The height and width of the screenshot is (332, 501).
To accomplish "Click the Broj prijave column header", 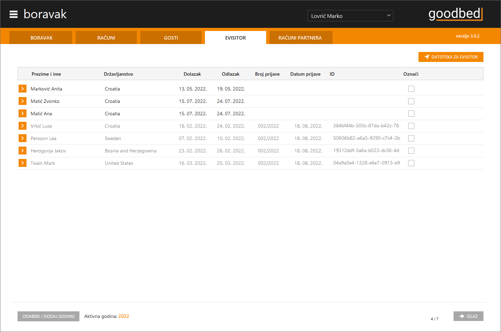I will pos(267,74).
